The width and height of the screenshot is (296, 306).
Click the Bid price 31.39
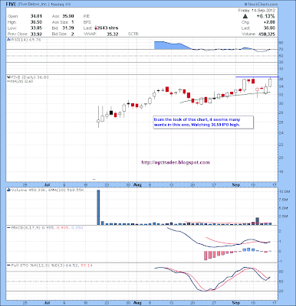pos(68,28)
